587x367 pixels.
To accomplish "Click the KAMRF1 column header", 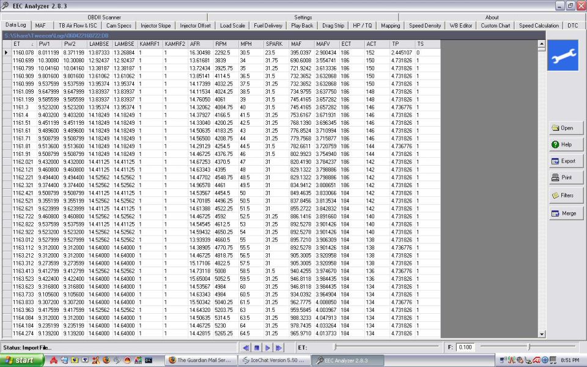I will (150, 44).
